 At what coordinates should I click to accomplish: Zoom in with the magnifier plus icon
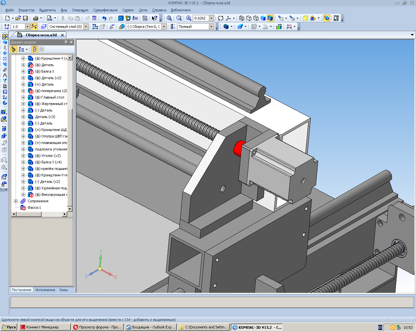coord(188,18)
